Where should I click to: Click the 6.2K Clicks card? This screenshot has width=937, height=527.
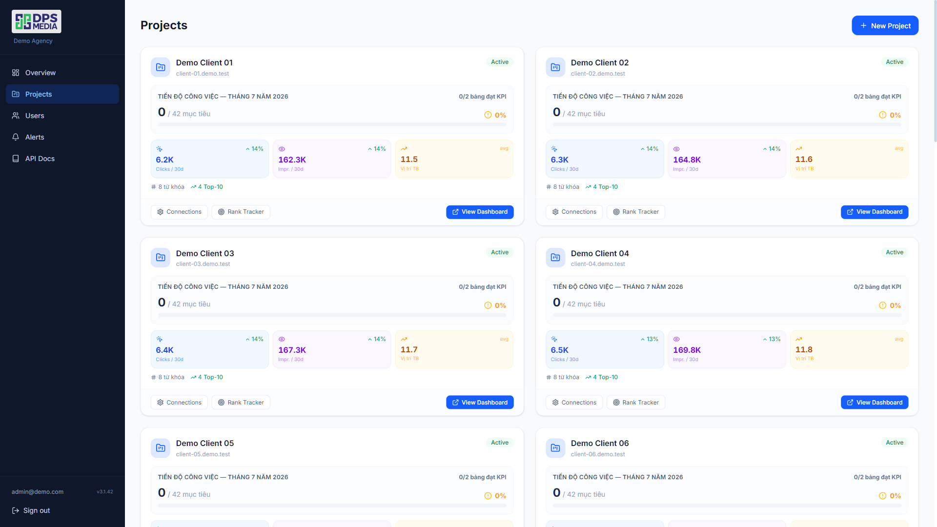[210, 159]
